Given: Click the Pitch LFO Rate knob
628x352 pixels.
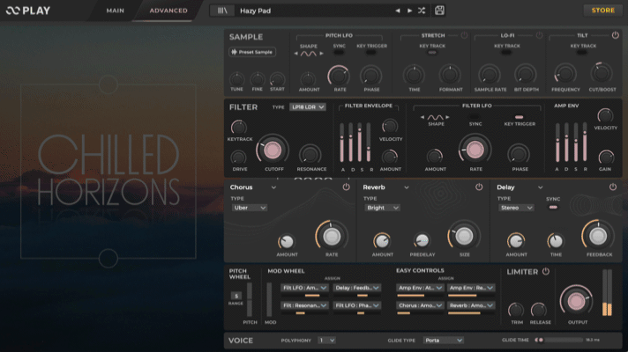Looking at the screenshot, I should pos(339,75).
